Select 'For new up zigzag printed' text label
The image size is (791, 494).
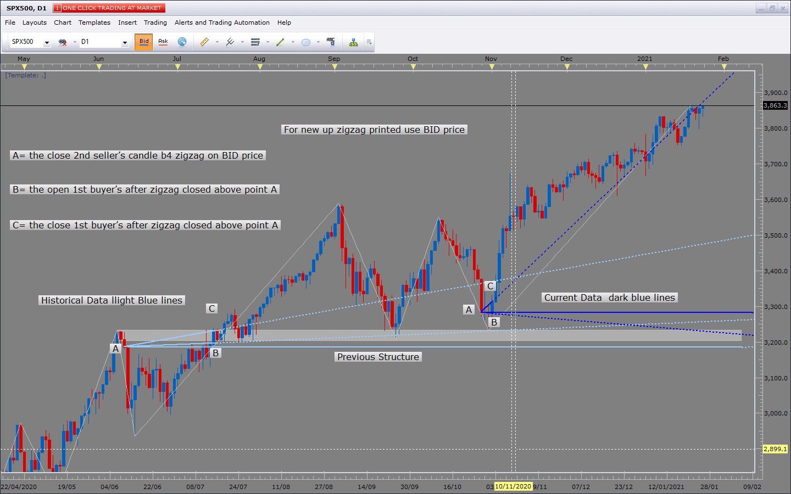point(374,130)
